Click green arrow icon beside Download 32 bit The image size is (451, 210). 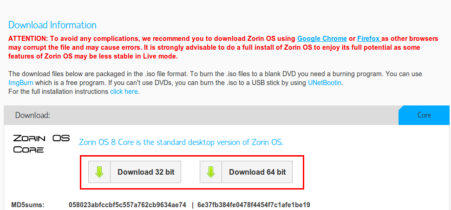[99, 172]
